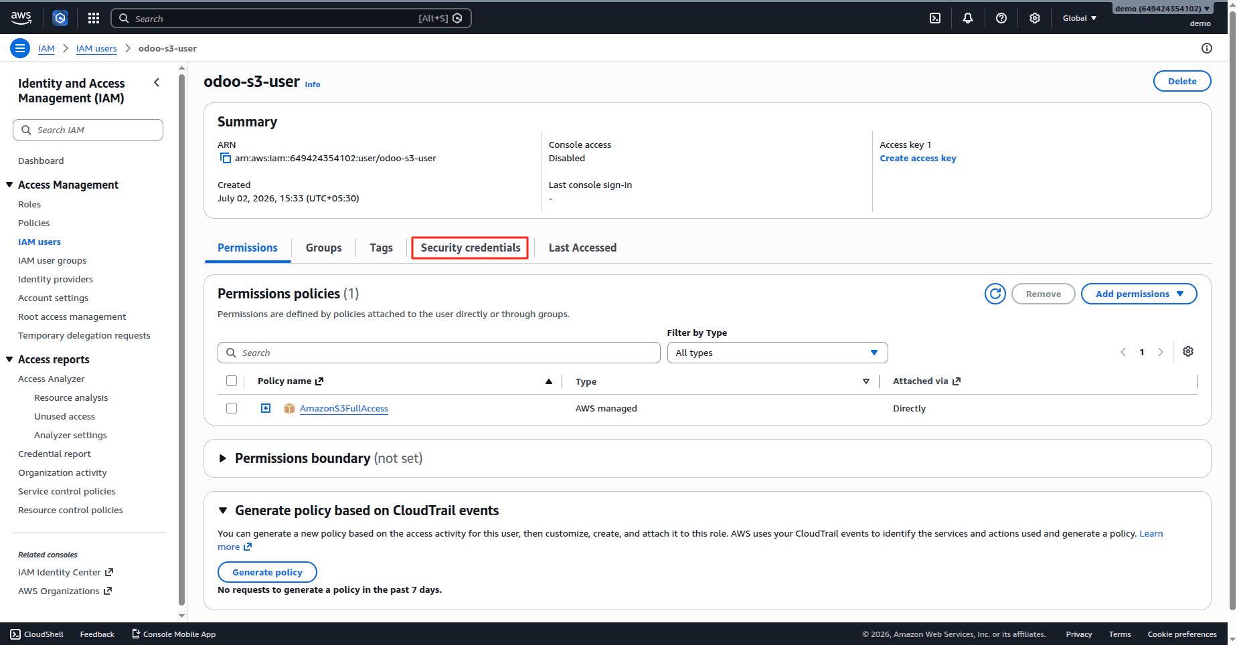The height and width of the screenshot is (645, 1237).
Task: Click the IAM users breadcrumb link
Action: (x=96, y=48)
